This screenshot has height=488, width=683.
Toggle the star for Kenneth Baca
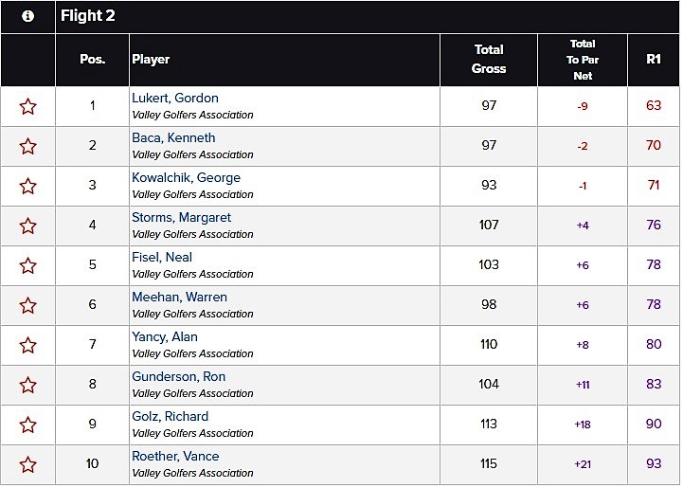point(27,146)
